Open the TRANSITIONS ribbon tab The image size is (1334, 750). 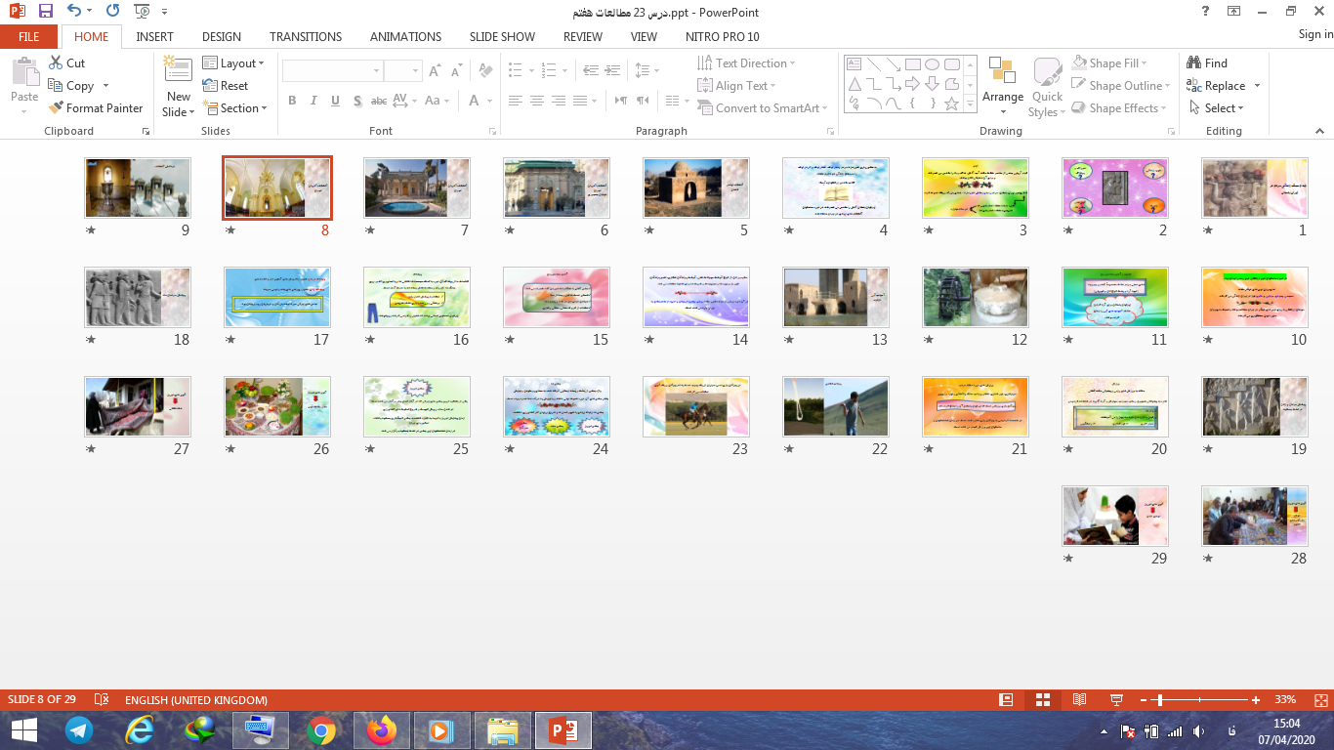click(x=306, y=36)
